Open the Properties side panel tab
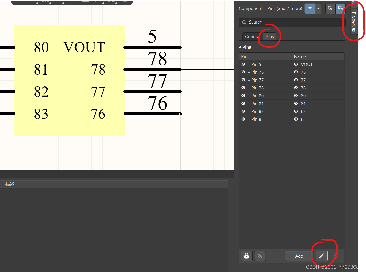 [354, 22]
